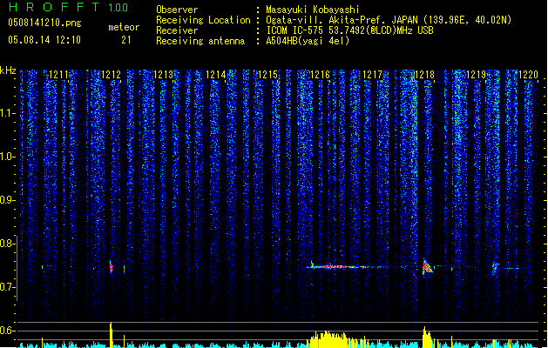
Task: Click observer name Masayuki Kobayashi
Action: pos(313,10)
